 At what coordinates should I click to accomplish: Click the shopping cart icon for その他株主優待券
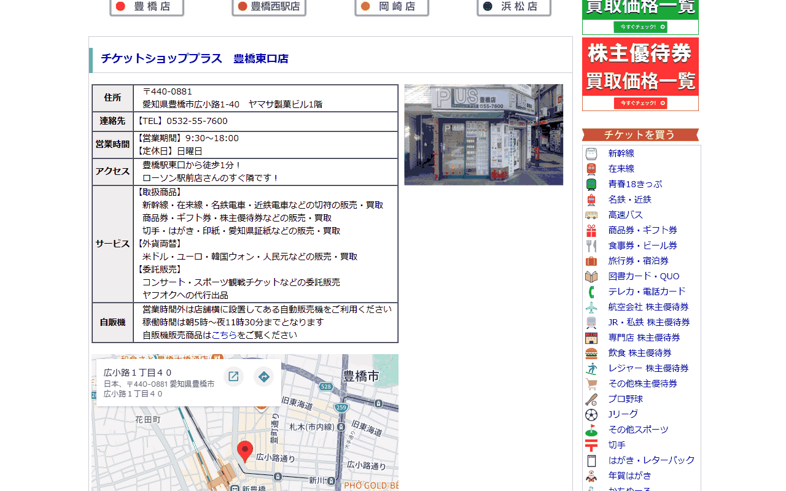[591, 384]
